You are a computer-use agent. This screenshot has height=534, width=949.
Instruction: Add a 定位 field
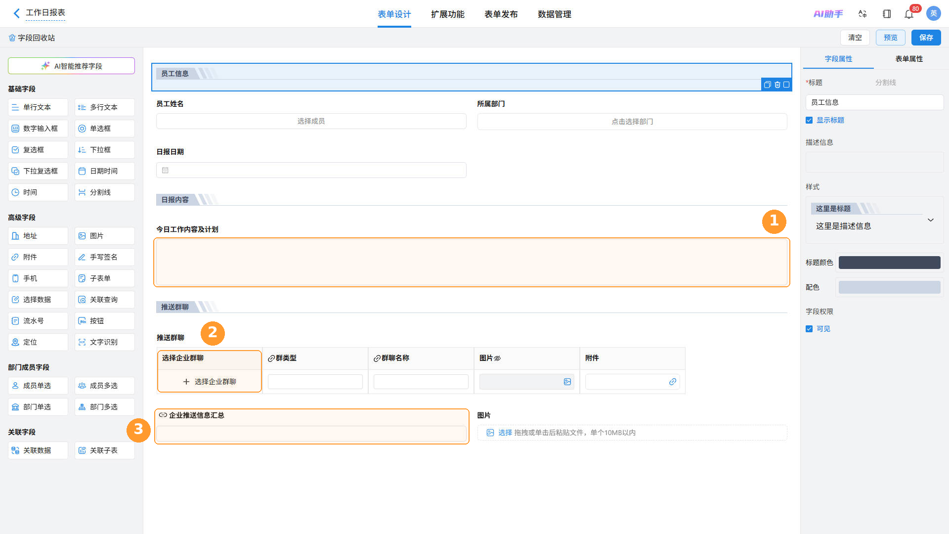point(38,342)
